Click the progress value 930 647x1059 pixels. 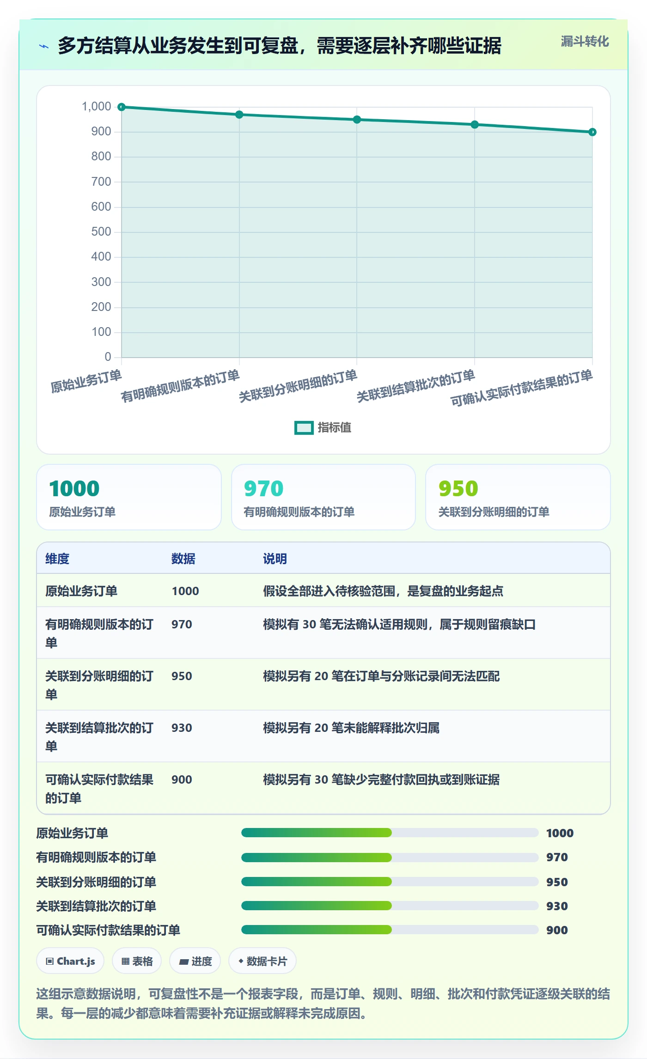557,907
